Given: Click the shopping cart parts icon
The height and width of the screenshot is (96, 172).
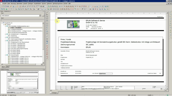Looking at the screenshot, I should point(105,6).
